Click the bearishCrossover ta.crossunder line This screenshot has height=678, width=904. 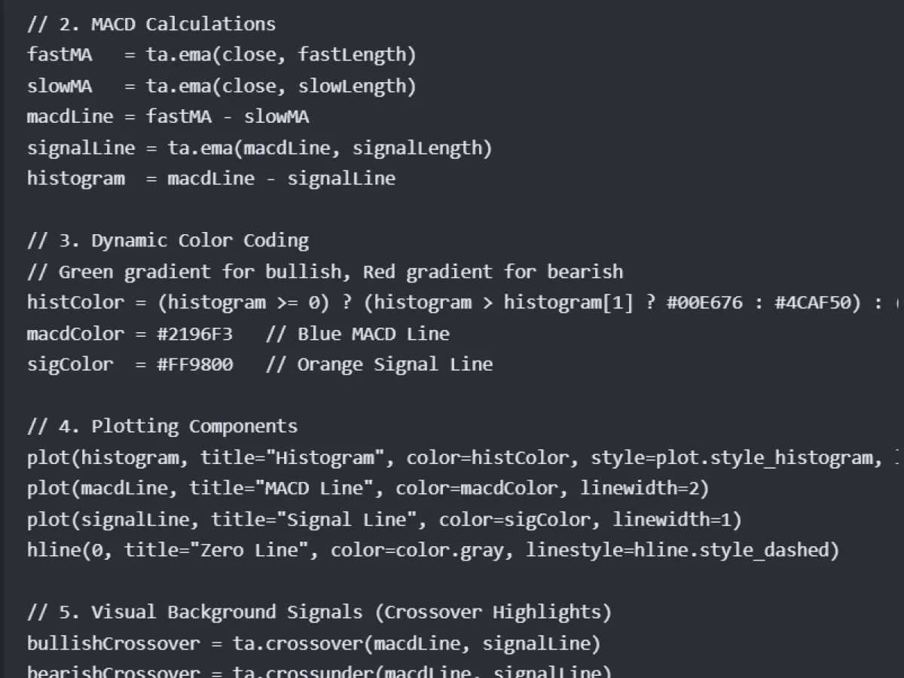pyautogui.click(x=319, y=670)
